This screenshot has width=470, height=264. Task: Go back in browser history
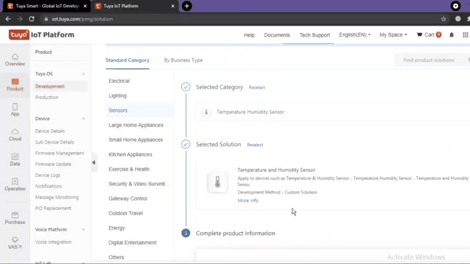(x=8, y=19)
